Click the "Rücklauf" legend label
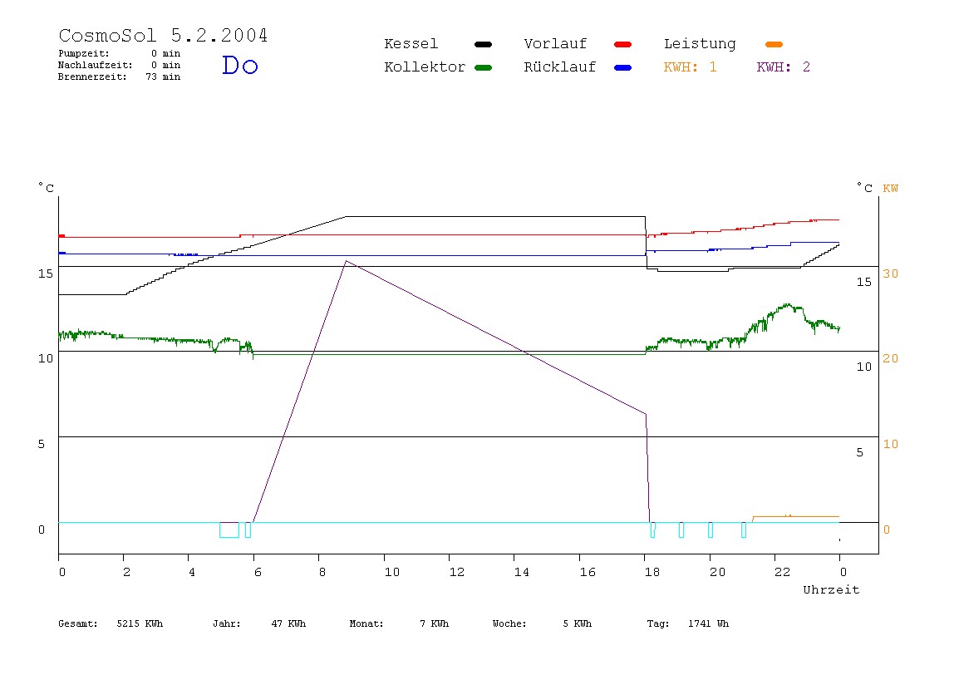 [x=560, y=67]
